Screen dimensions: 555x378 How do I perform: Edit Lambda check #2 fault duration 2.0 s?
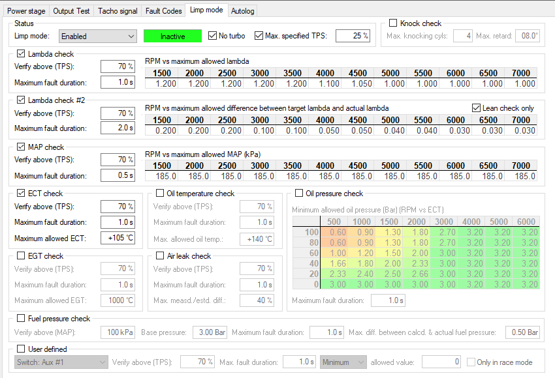(118, 128)
